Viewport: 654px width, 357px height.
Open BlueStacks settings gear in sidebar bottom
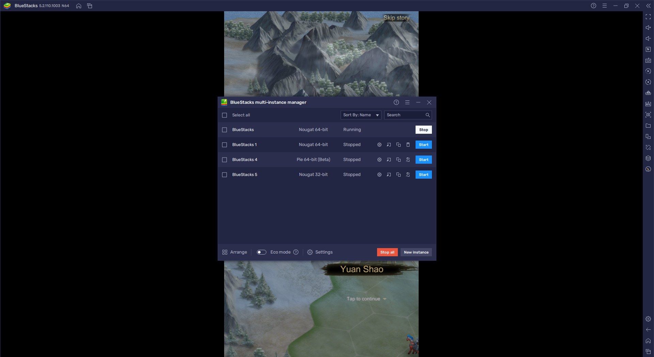(x=648, y=319)
